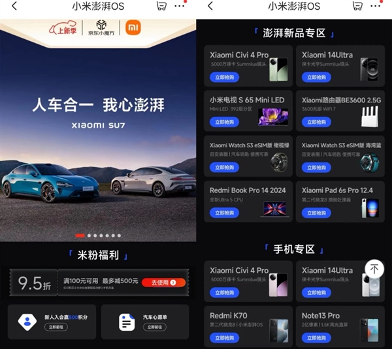Click 去使用 on the 9.5折 coupon

click(163, 282)
